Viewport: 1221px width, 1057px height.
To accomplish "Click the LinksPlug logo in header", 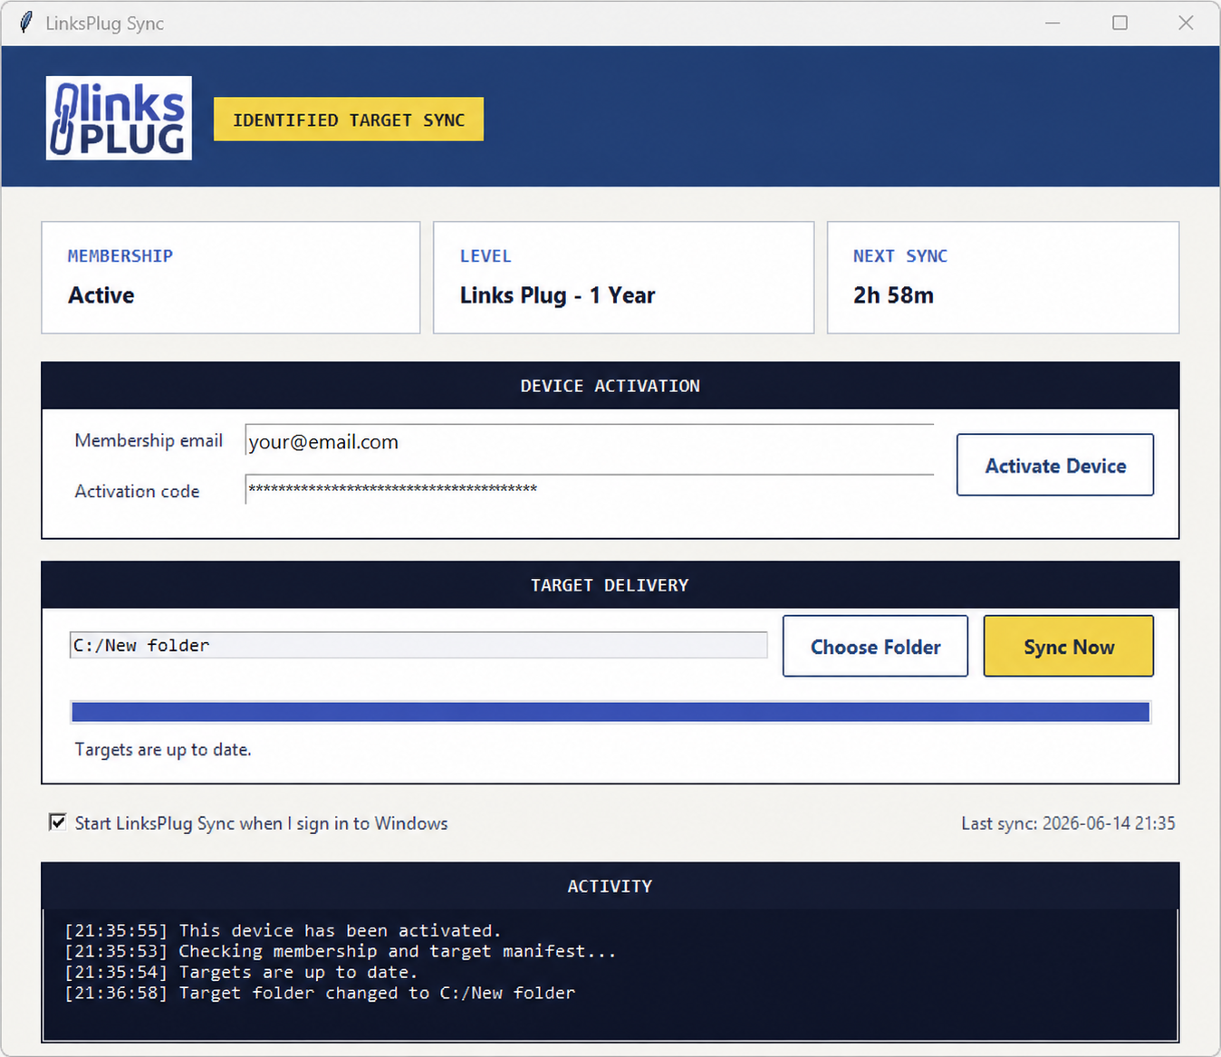I will (x=119, y=118).
